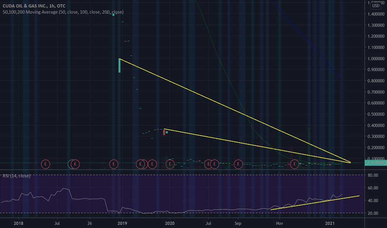Click the 0.500000 price axis label

pyautogui.click(x=376, y=114)
